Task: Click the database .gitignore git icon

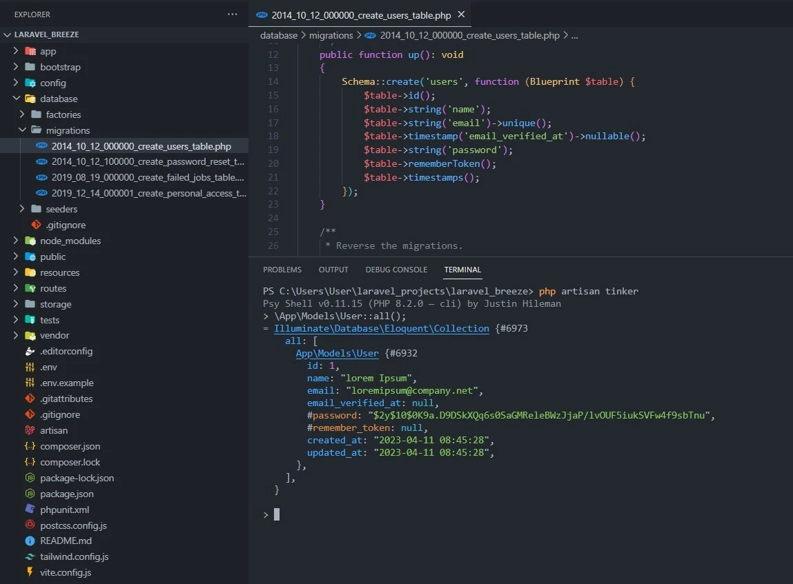Action: point(36,225)
